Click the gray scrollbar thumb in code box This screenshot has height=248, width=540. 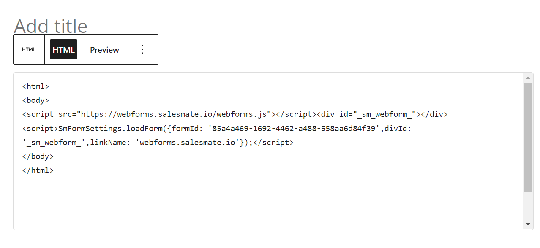[x=528, y=137]
